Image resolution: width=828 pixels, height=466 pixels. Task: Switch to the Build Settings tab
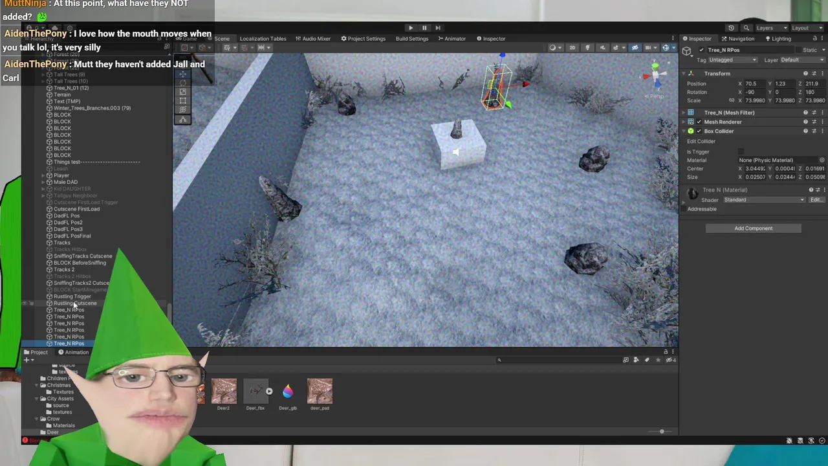(412, 39)
